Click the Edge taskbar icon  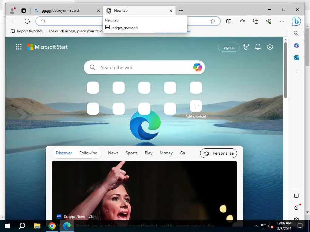tap(67, 226)
